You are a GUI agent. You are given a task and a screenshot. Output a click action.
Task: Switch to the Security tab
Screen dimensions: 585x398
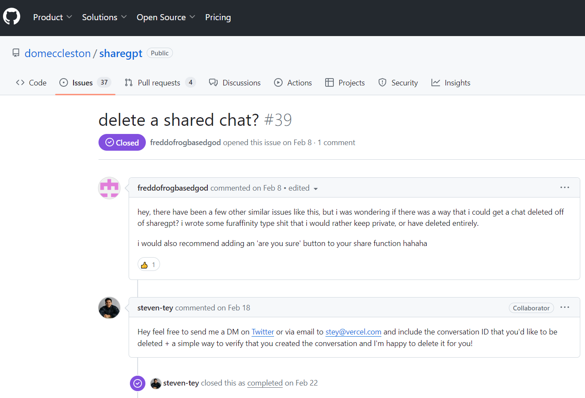point(398,82)
